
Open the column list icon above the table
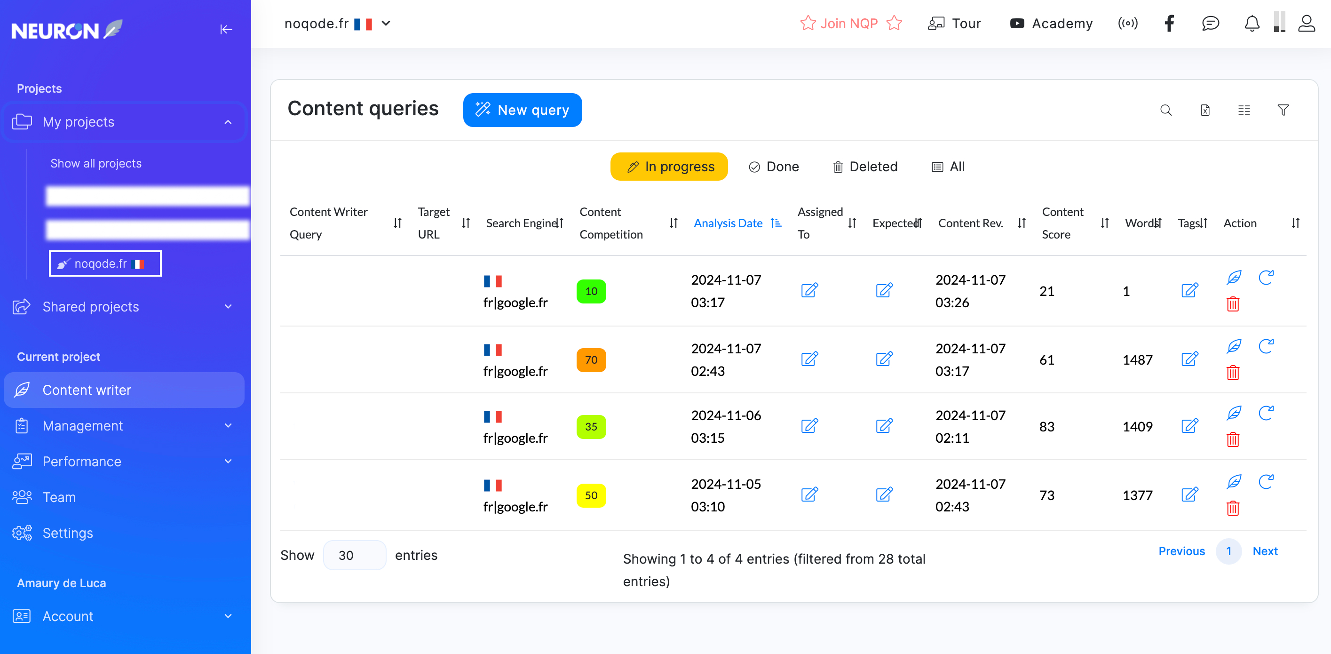1244,110
